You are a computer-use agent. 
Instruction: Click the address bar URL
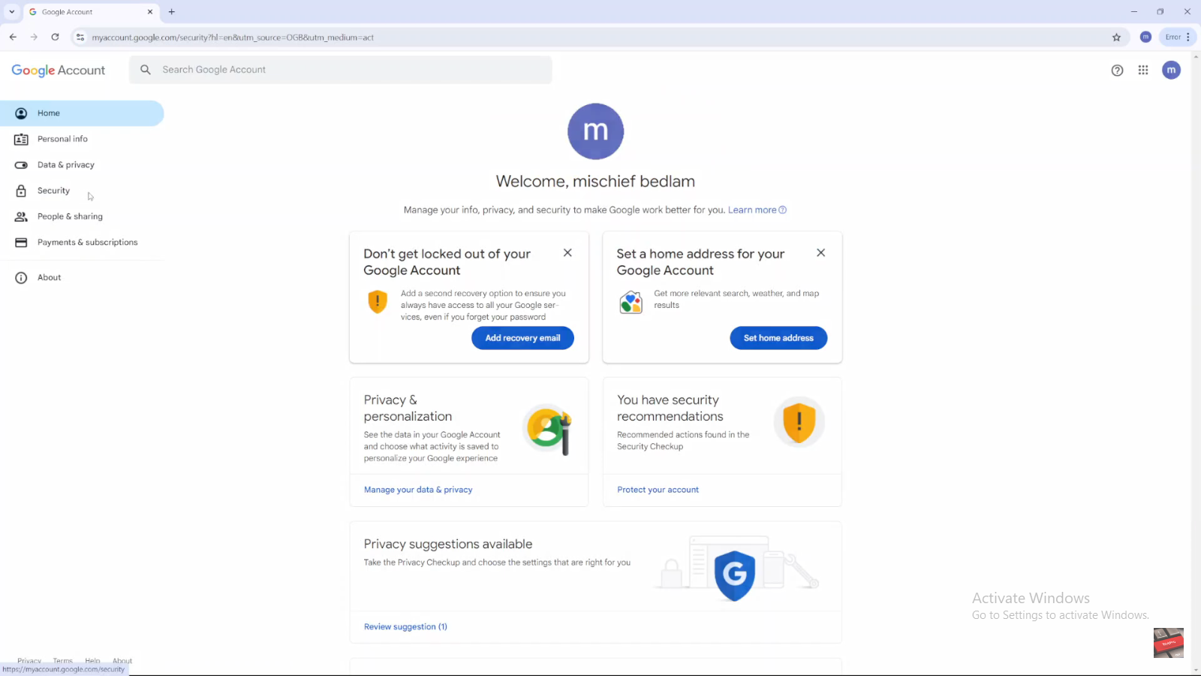coord(233,38)
